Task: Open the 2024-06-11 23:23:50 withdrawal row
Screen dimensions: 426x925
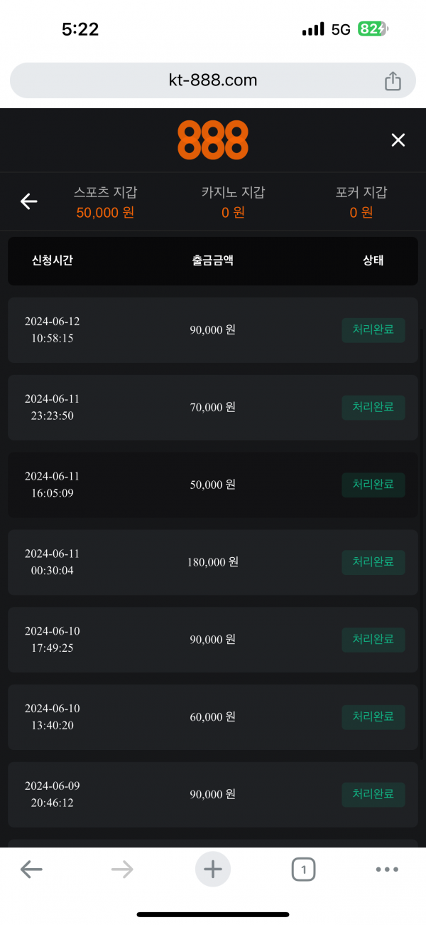Action: click(x=213, y=408)
